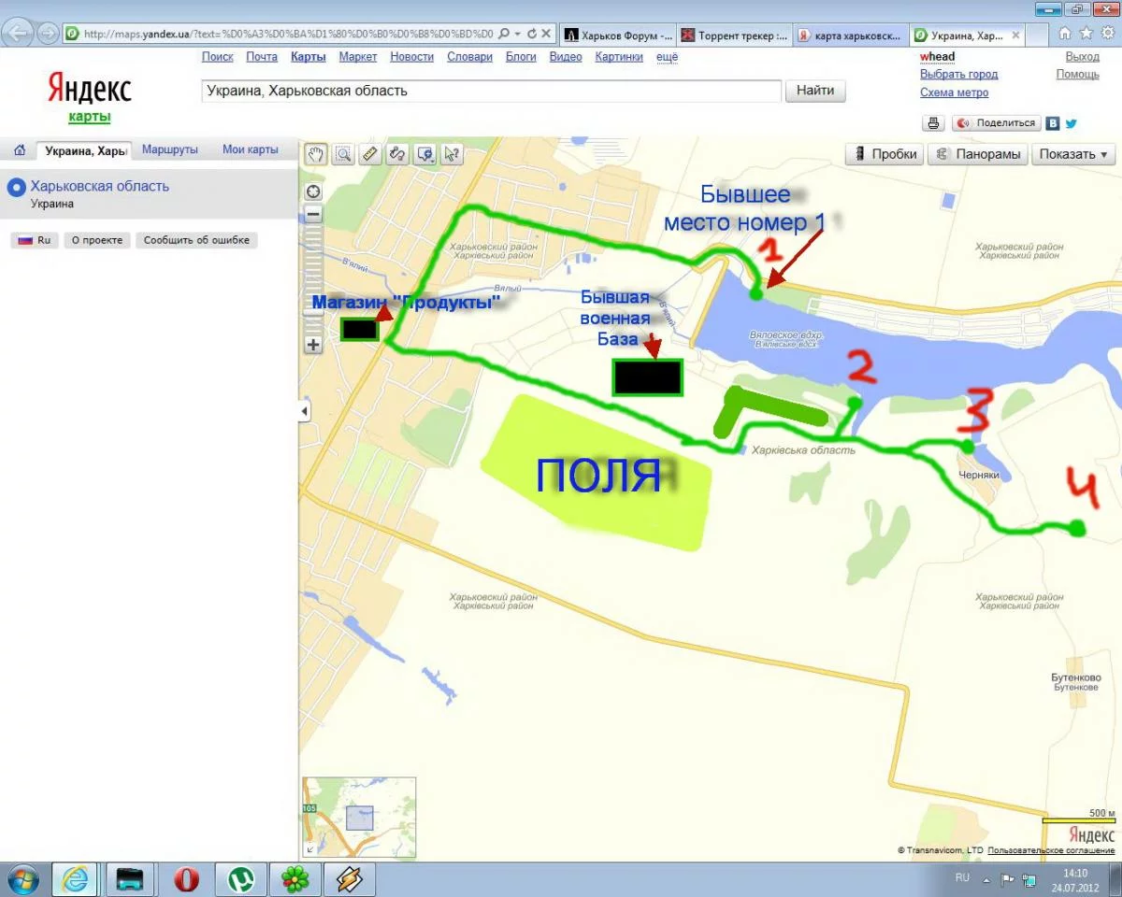Click Сообщить об ошибке button

coord(196,240)
